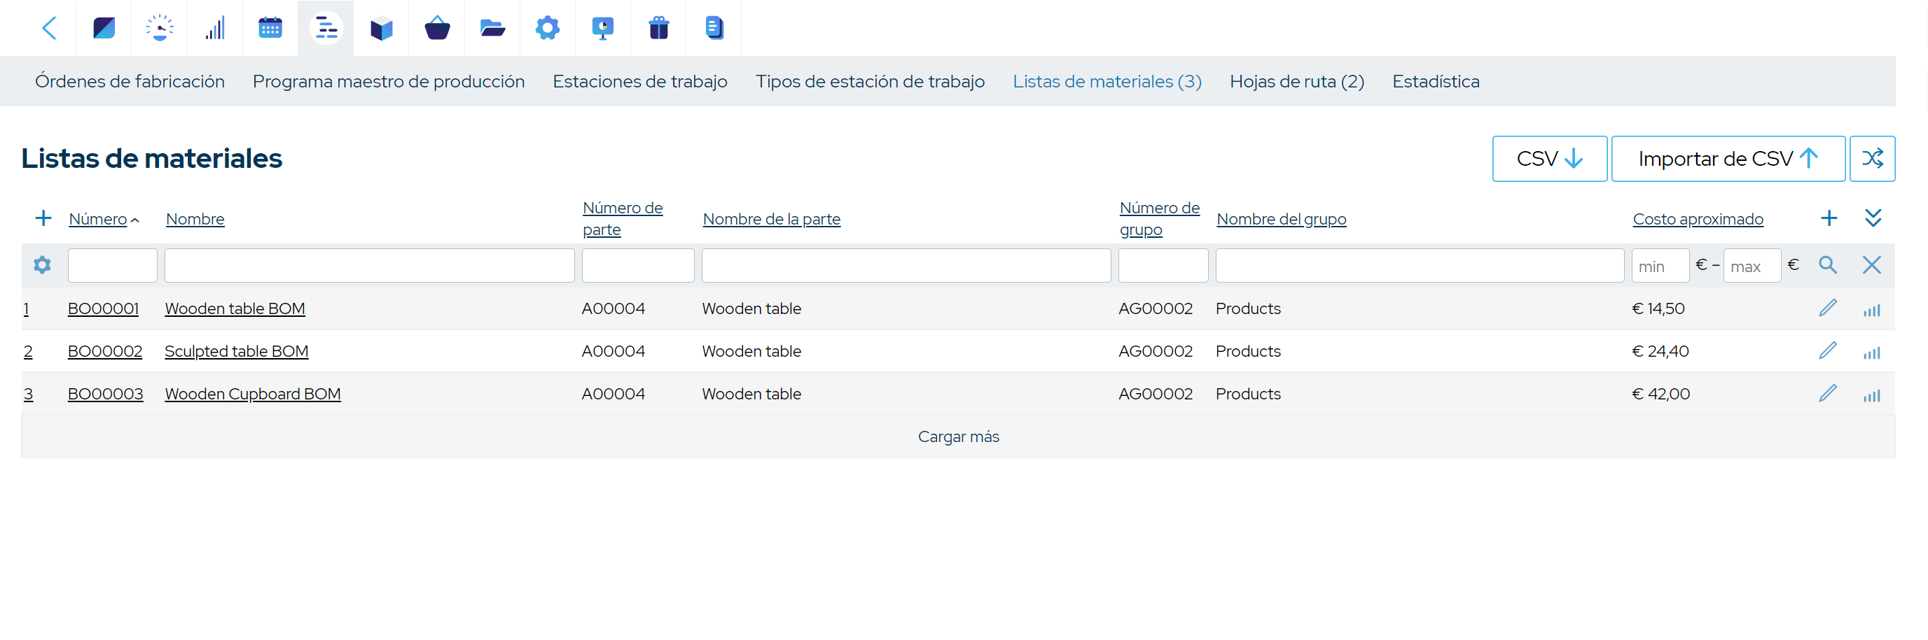Click the shuffle arrows button beside Importar de CSV
1928x640 pixels.
1872,159
